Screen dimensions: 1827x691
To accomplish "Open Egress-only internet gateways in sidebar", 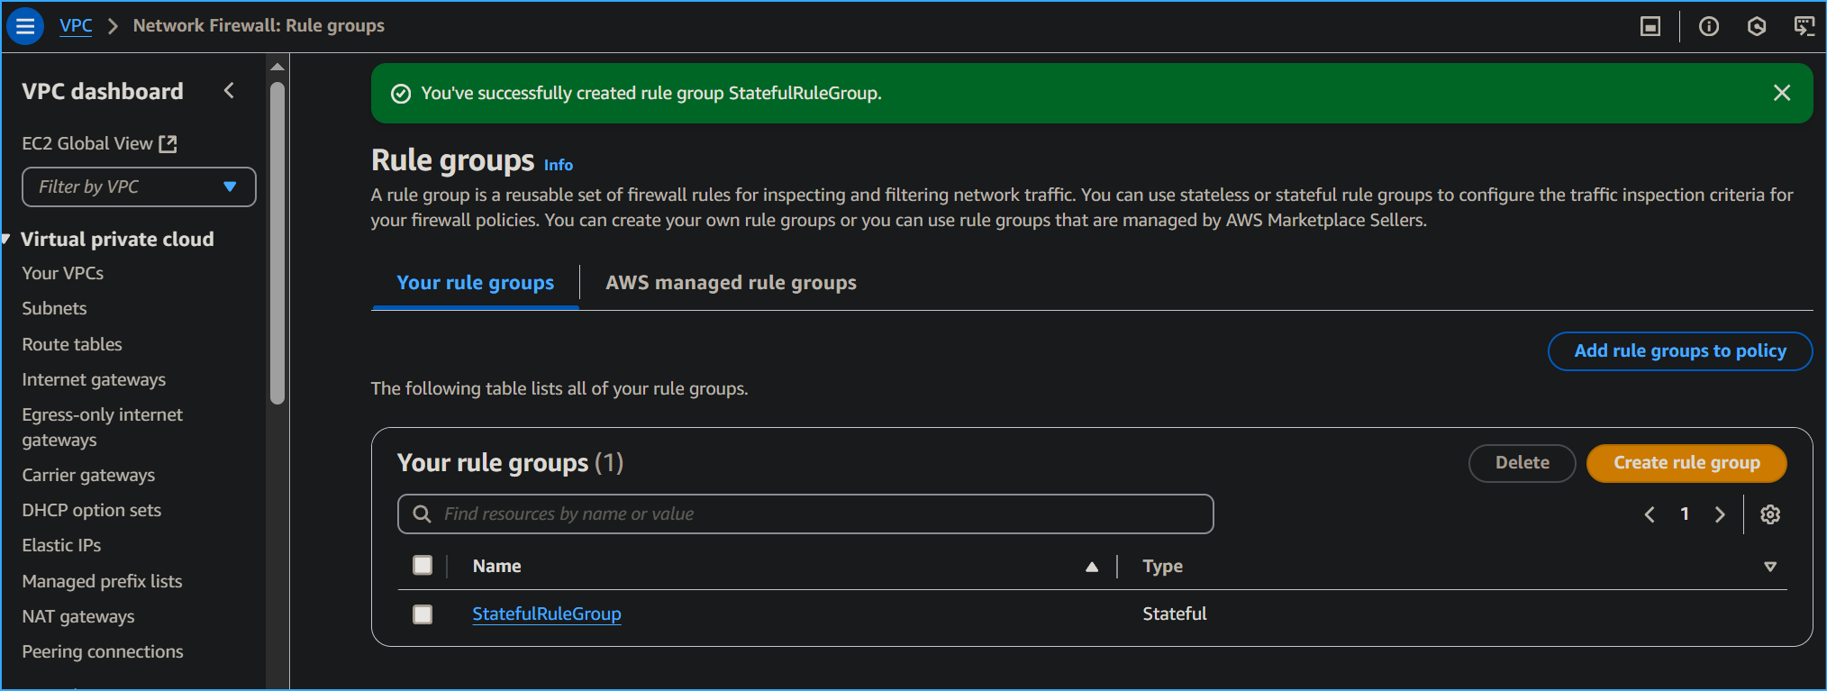I will pyautogui.click(x=102, y=427).
